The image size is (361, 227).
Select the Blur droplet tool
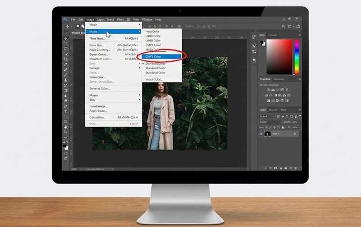coord(65,96)
